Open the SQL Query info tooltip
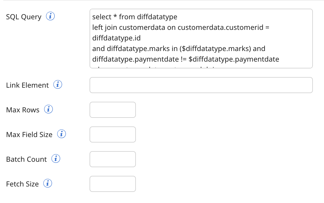Screen dimensions: 324x203 [x=51, y=16]
